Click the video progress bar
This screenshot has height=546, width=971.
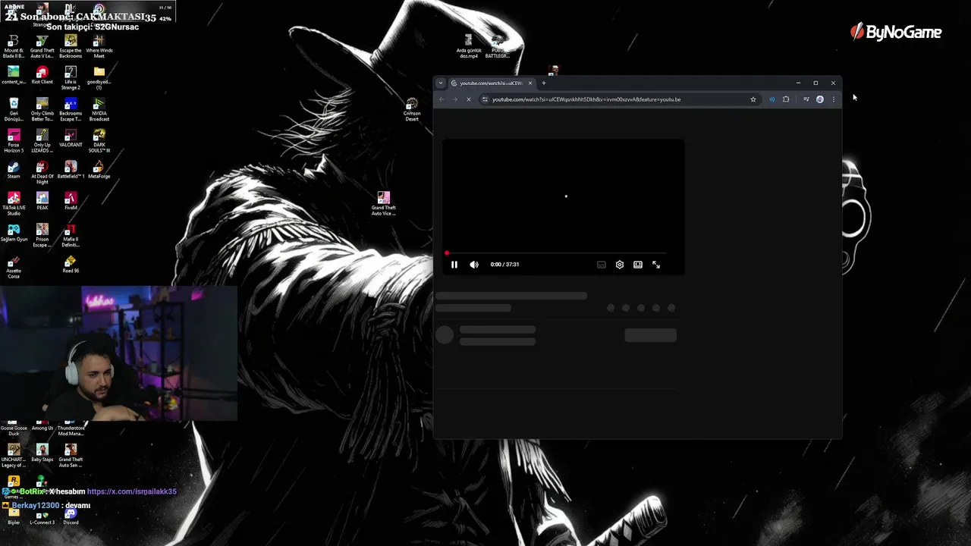click(558, 253)
